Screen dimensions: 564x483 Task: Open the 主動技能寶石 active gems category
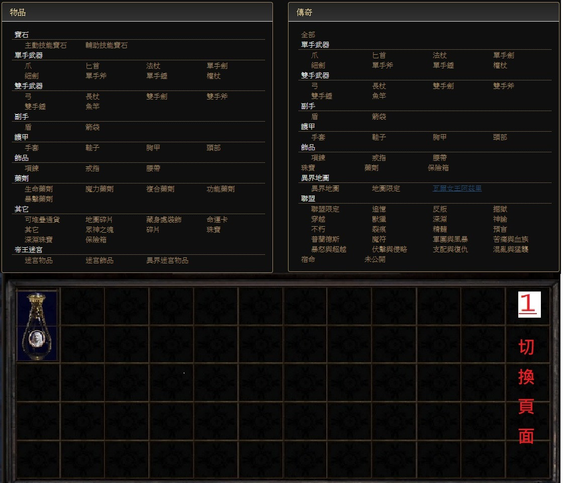(x=46, y=45)
